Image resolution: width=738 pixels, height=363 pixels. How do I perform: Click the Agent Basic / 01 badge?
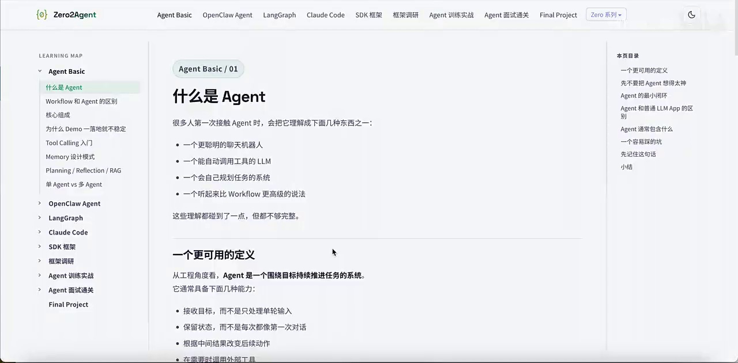click(x=208, y=69)
